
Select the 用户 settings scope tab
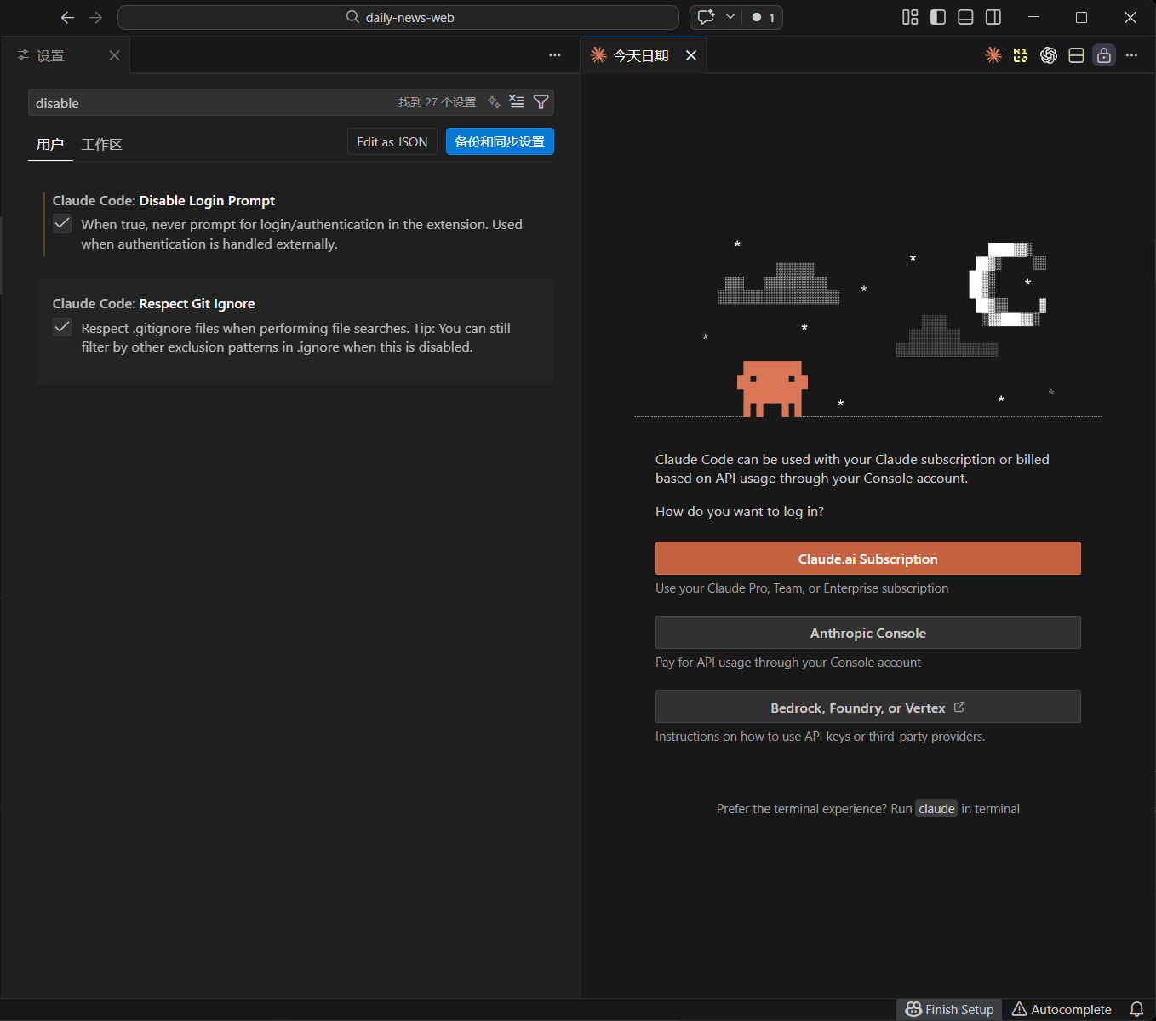tap(50, 144)
